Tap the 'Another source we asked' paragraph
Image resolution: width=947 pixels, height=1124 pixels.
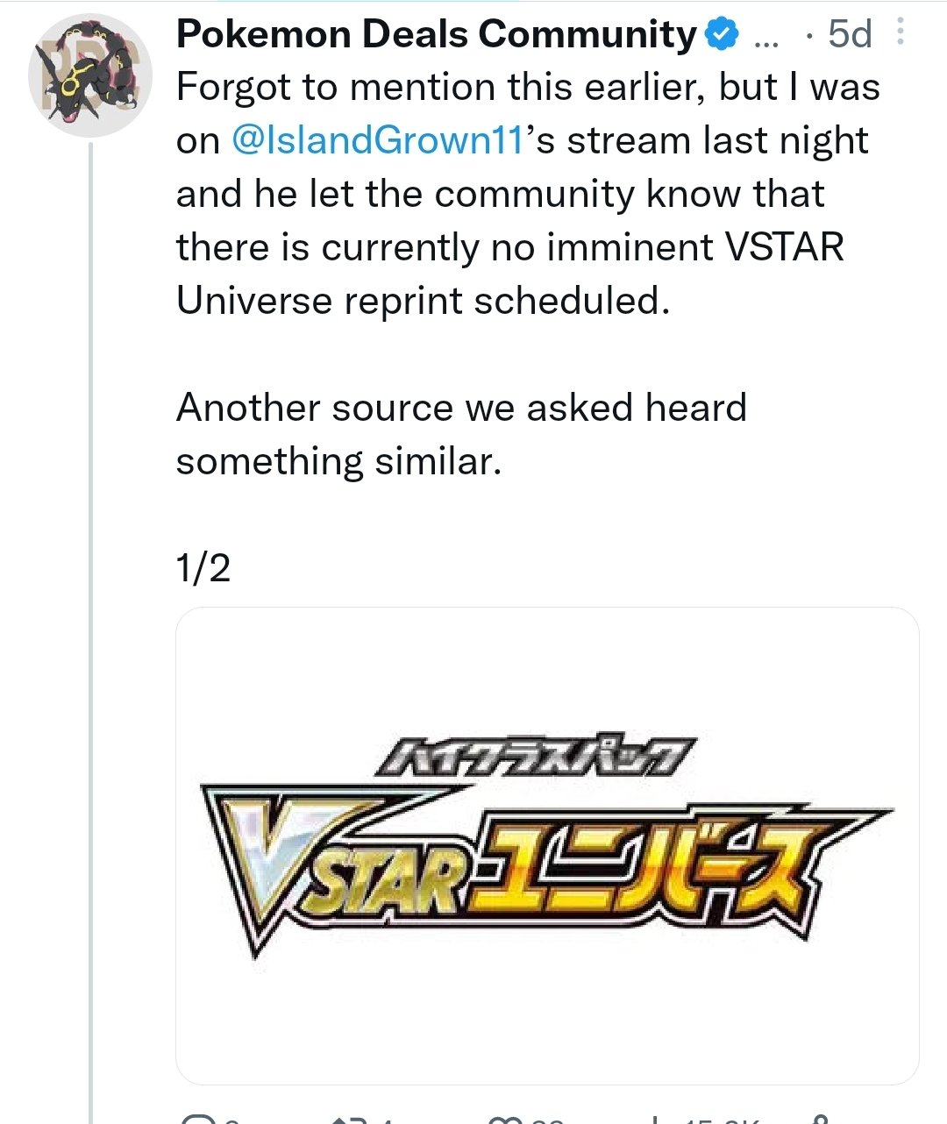461,434
